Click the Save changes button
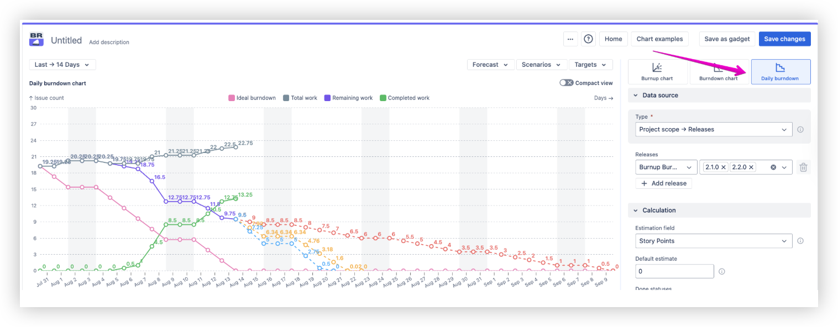Image resolution: width=838 pixels, height=327 pixels. (784, 39)
